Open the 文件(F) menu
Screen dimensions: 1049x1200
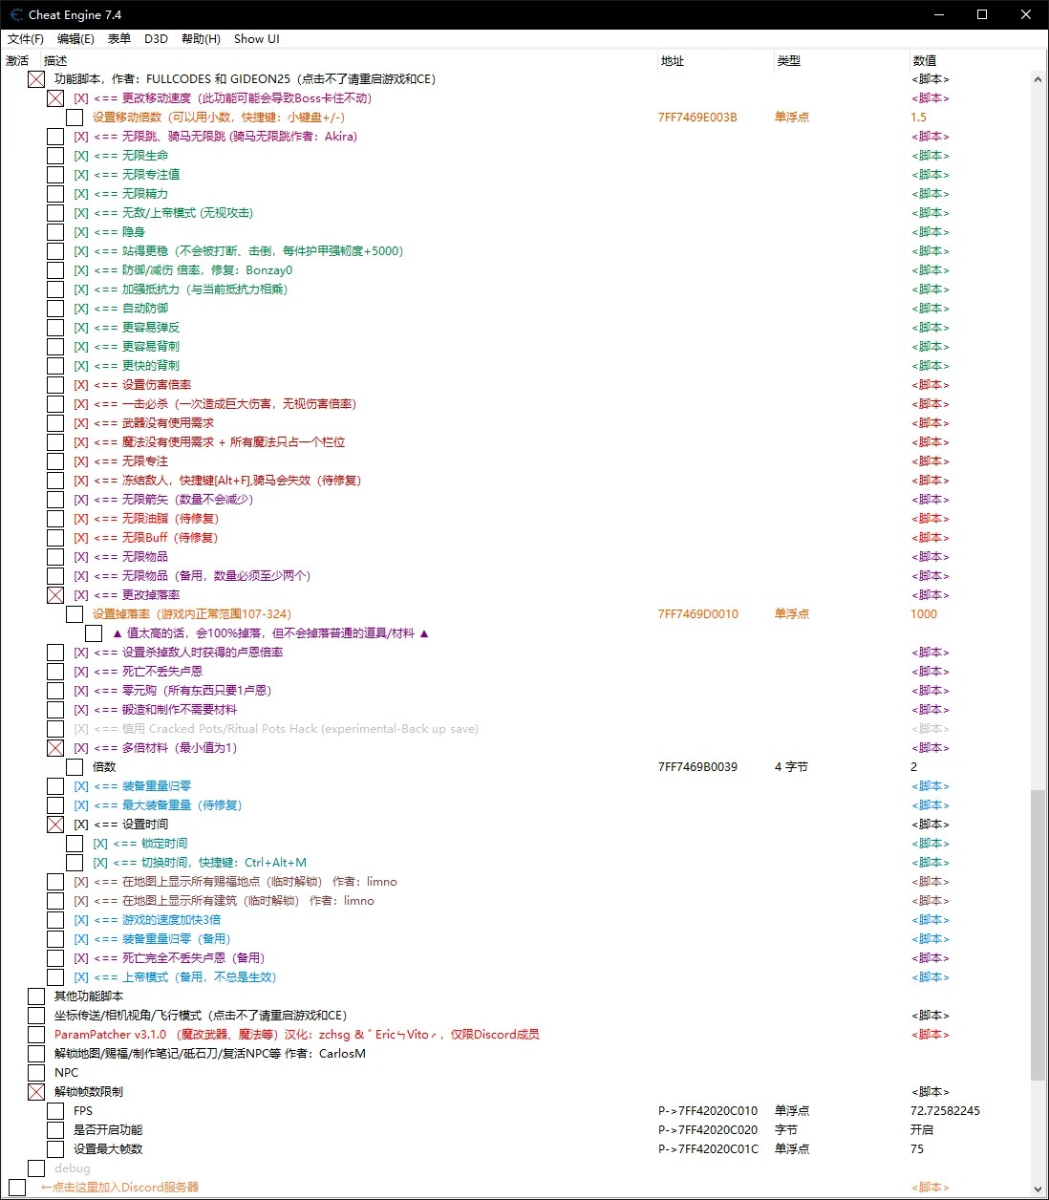point(26,39)
